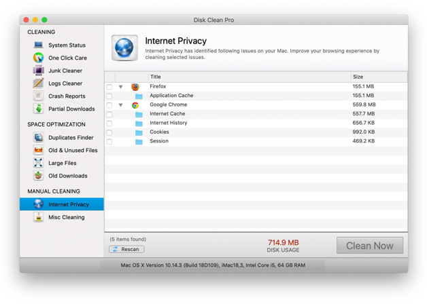Image resolution: width=427 pixels, height=304 pixels.
Task: Click the Application Cache folder icon
Action: click(139, 96)
